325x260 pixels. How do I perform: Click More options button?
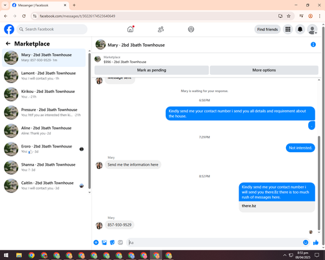pyautogui.click(x=264, y=70)
